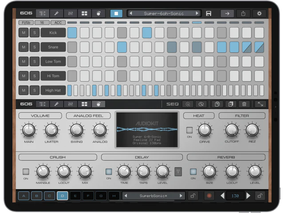Open mixer view in lower 606 toolbar
284x213 pixels.
point(71,104)
